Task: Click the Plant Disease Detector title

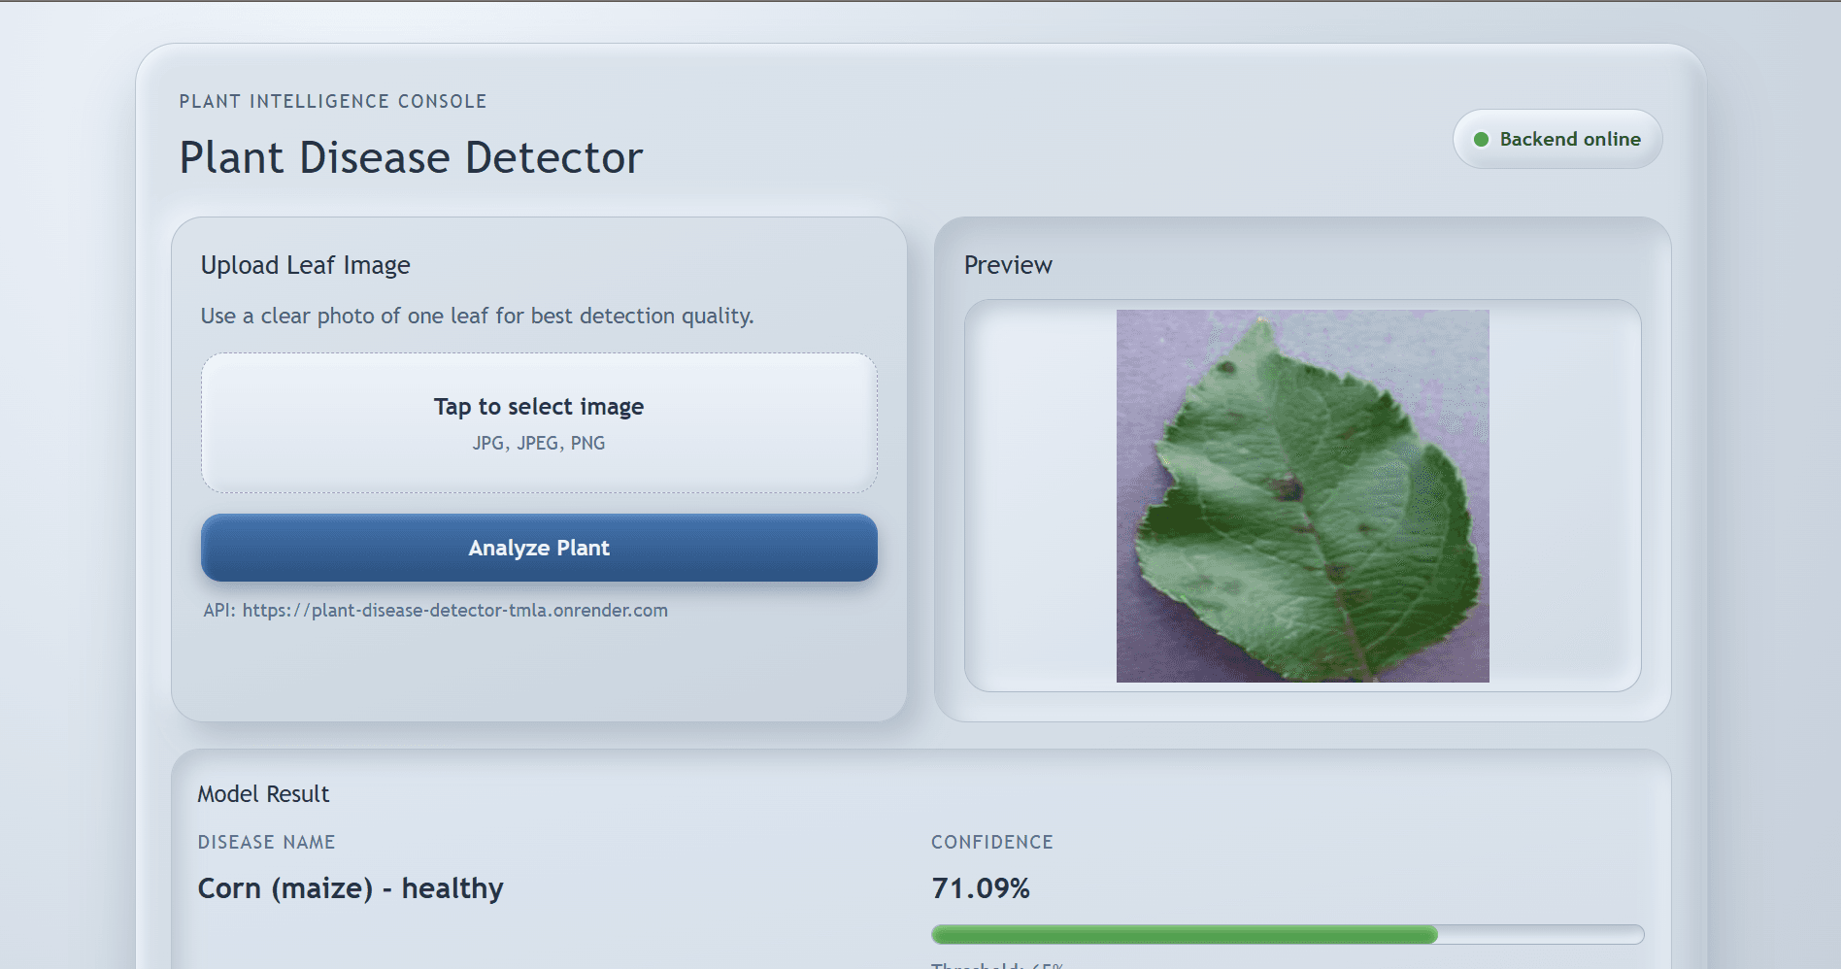Action: click(x=411, y=157)
